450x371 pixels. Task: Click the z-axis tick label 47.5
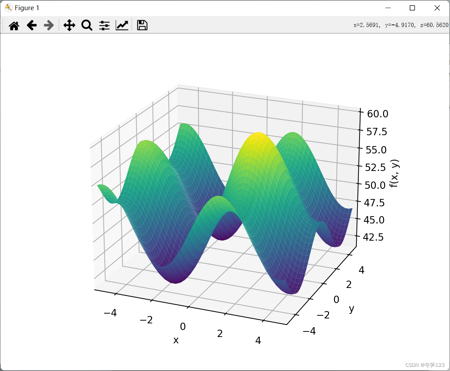click(375, 202)
